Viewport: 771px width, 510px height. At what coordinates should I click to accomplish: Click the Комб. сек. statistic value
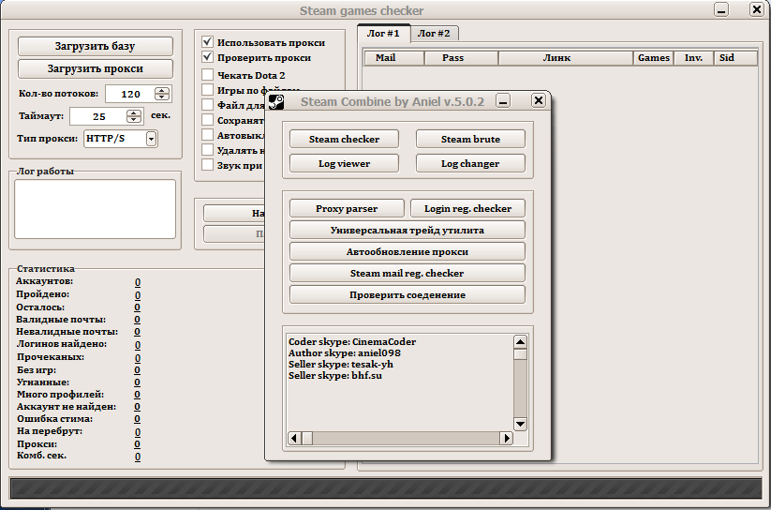[138, 457]
